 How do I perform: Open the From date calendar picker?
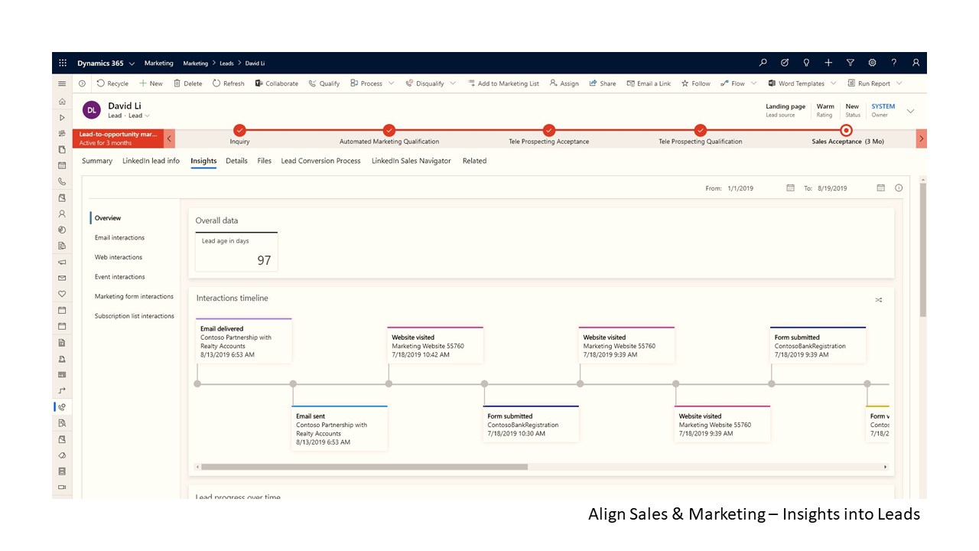[790, 187]
